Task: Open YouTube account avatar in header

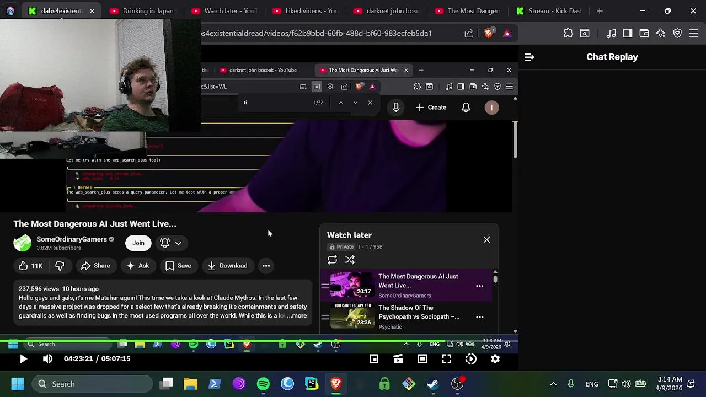Action: pos(491,108)
